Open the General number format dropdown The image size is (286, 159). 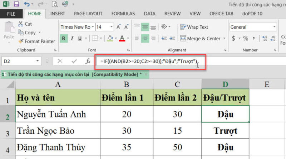tap(274, 27)
